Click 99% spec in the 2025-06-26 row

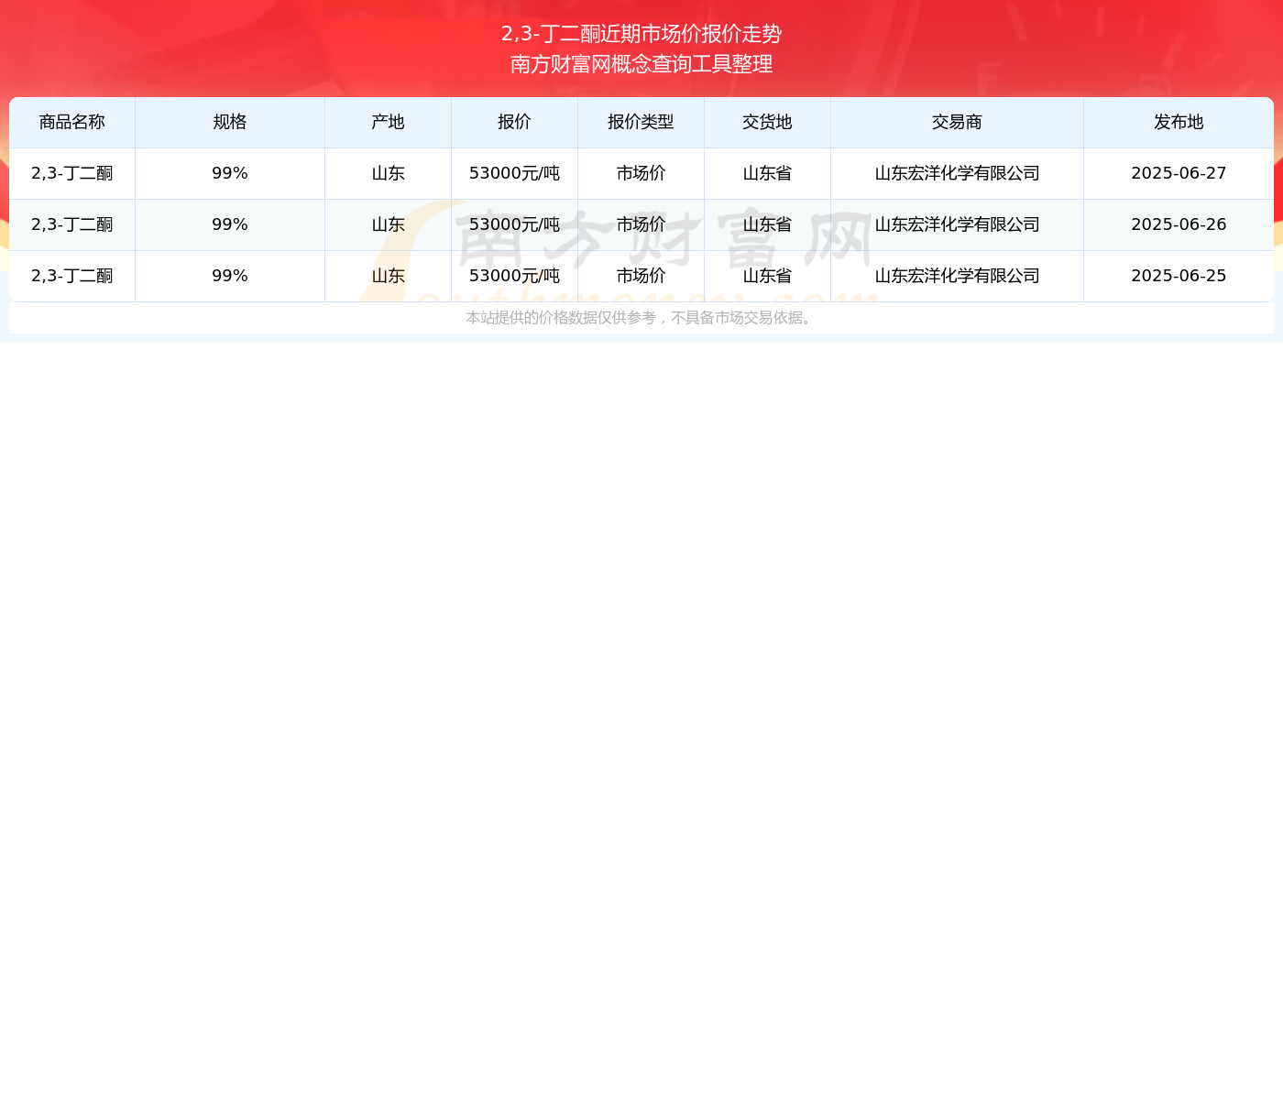pyautogui.click(x=230, y=224)
